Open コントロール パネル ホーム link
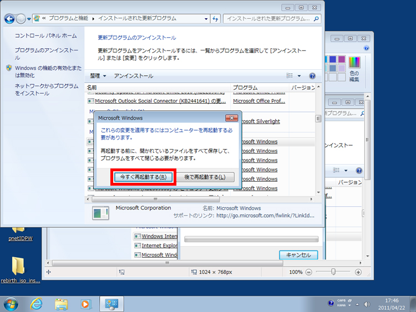The height and width of the screenshot is (312, 416). coord(45,36)
